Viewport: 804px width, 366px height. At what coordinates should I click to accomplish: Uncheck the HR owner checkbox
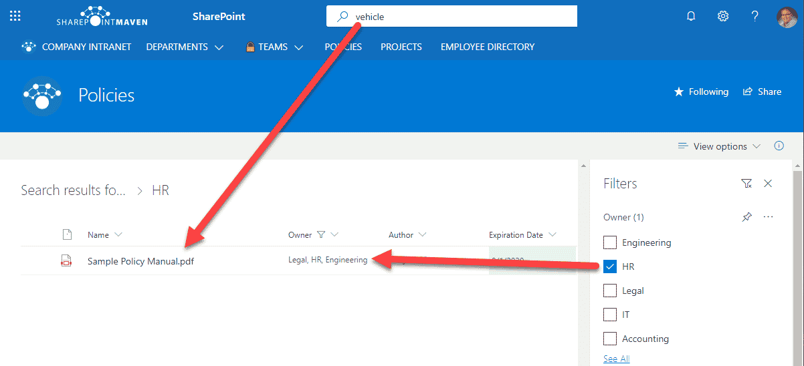pos(609,266)
